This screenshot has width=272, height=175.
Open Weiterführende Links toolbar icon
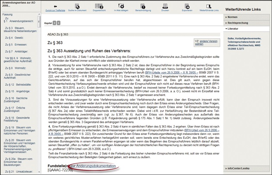pyautogui.click(x=209, y=7)
